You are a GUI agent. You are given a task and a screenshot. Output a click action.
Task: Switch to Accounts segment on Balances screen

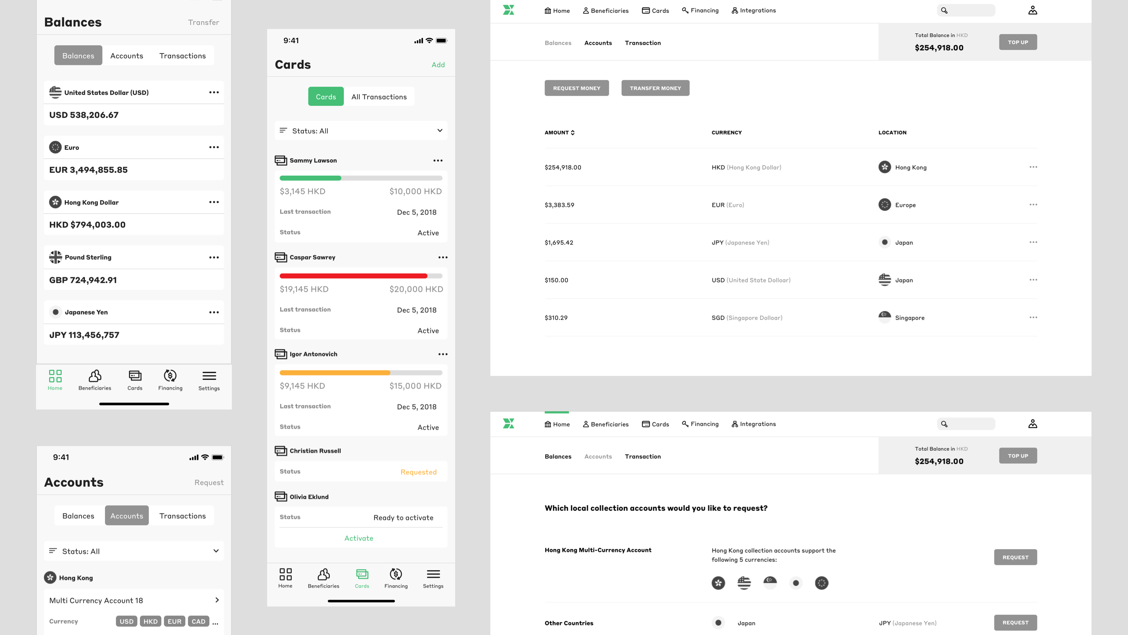click(127, 56)
